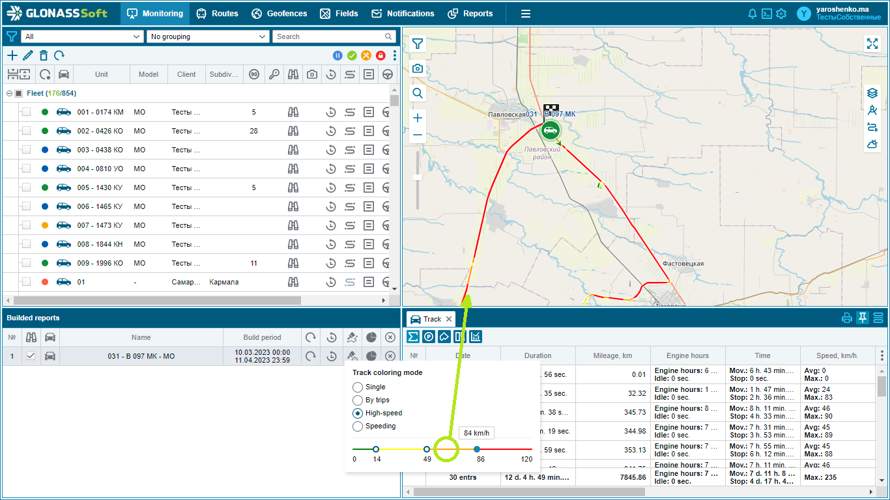890x500 pixels.
Task: Collapse the Fleet tree group
Action: (9, 94)
